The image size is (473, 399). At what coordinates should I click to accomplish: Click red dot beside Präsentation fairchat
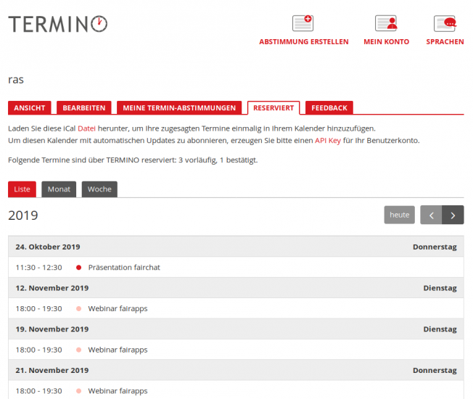pos(78,268)
